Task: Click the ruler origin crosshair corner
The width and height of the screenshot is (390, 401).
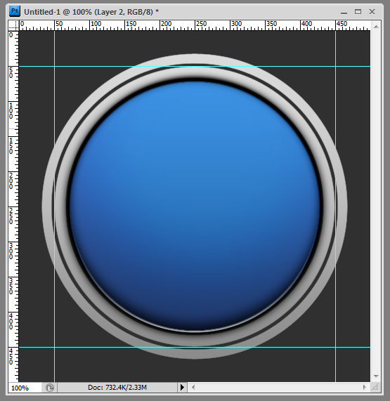Action: 14,25
